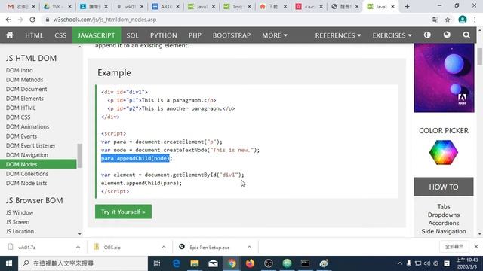Click the Adobe advertisement banner
483x271 pixels.
click(x=444, y=78)
